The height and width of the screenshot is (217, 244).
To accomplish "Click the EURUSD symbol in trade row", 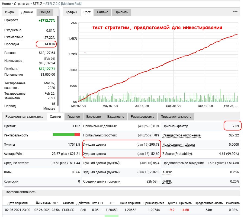I will point(68,210).
